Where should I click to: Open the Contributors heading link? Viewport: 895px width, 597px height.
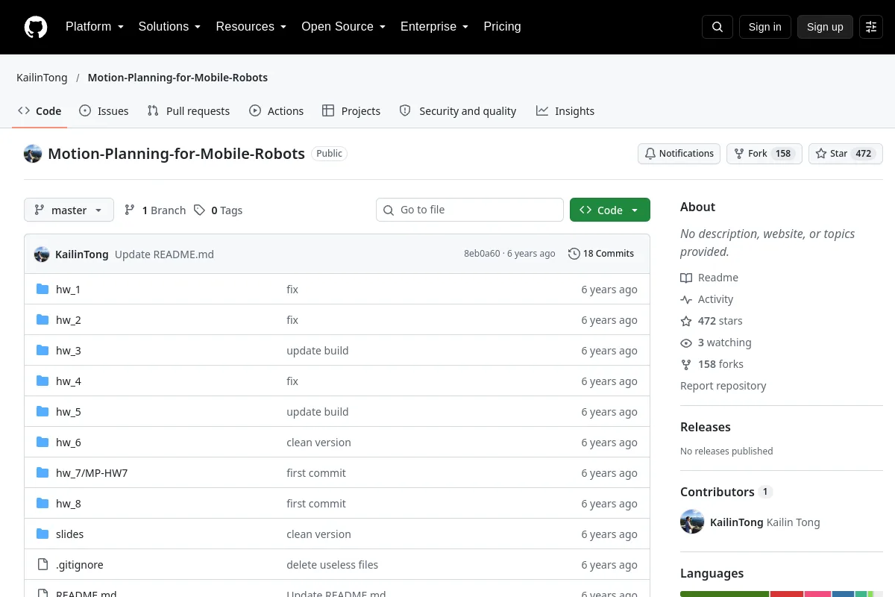726,492
